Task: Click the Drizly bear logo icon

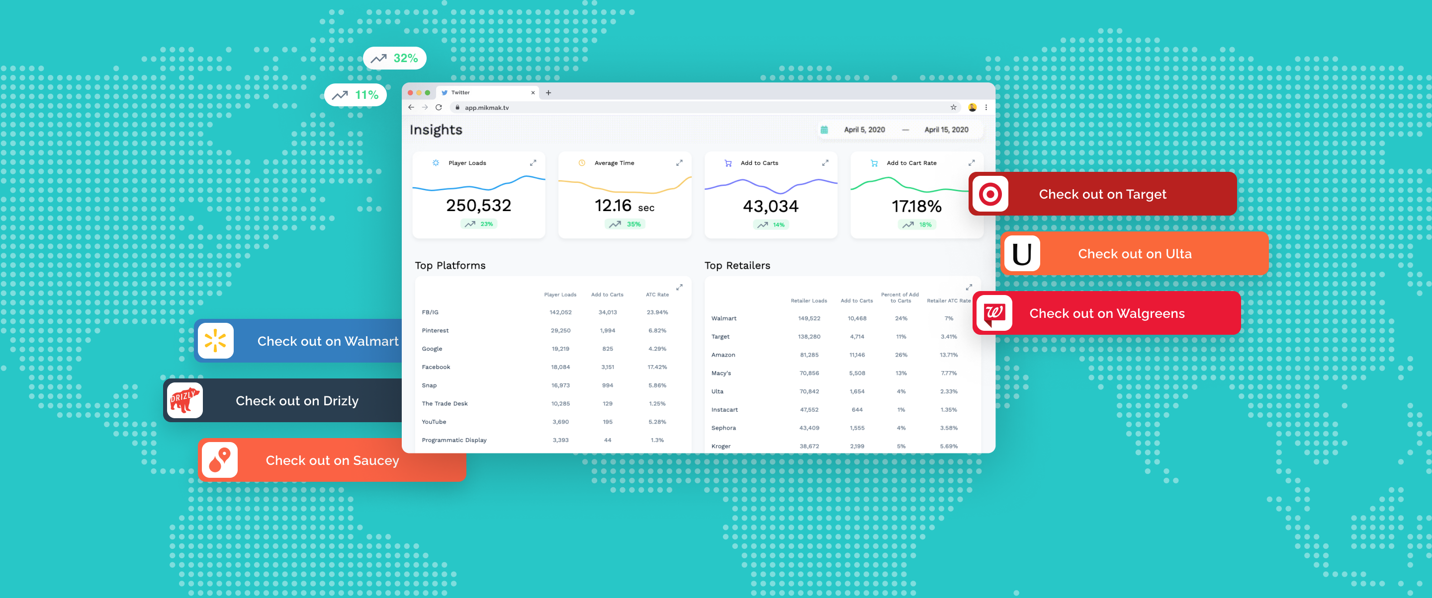Action: click(184, 400)
